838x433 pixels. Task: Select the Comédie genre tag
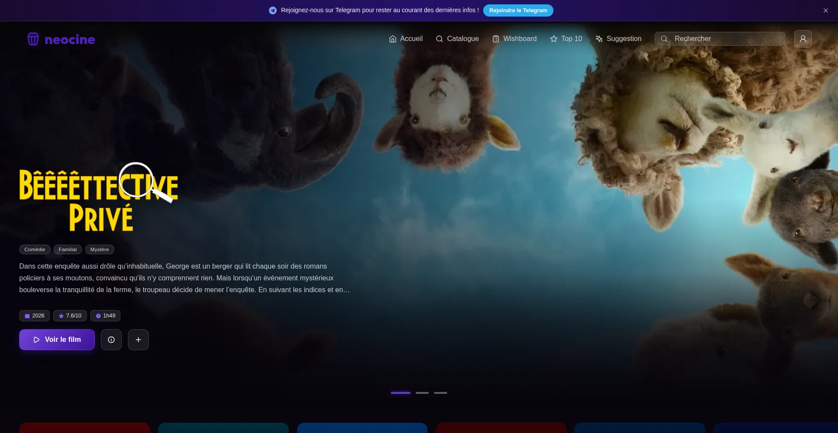point(35,249)
